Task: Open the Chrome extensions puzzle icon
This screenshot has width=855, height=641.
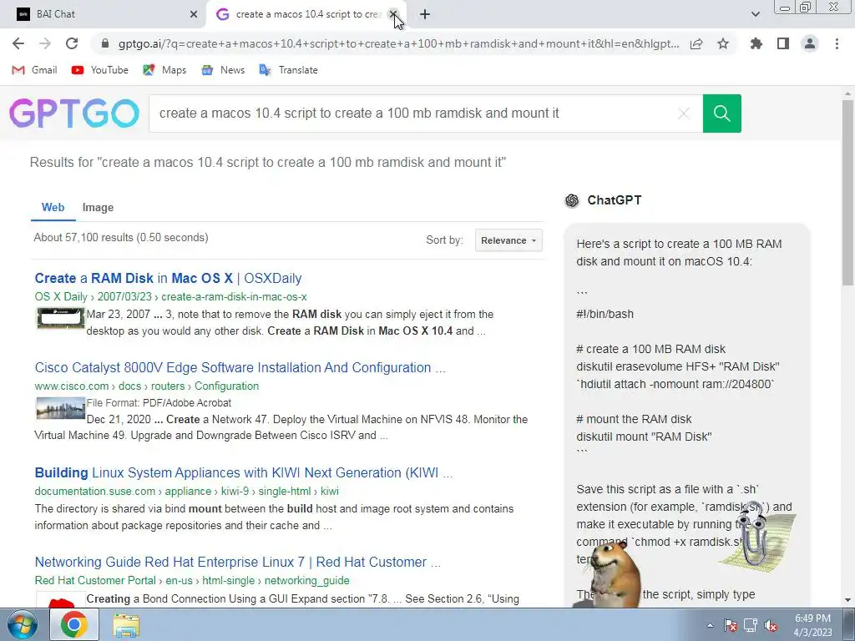Action: (x=756, y=43)
